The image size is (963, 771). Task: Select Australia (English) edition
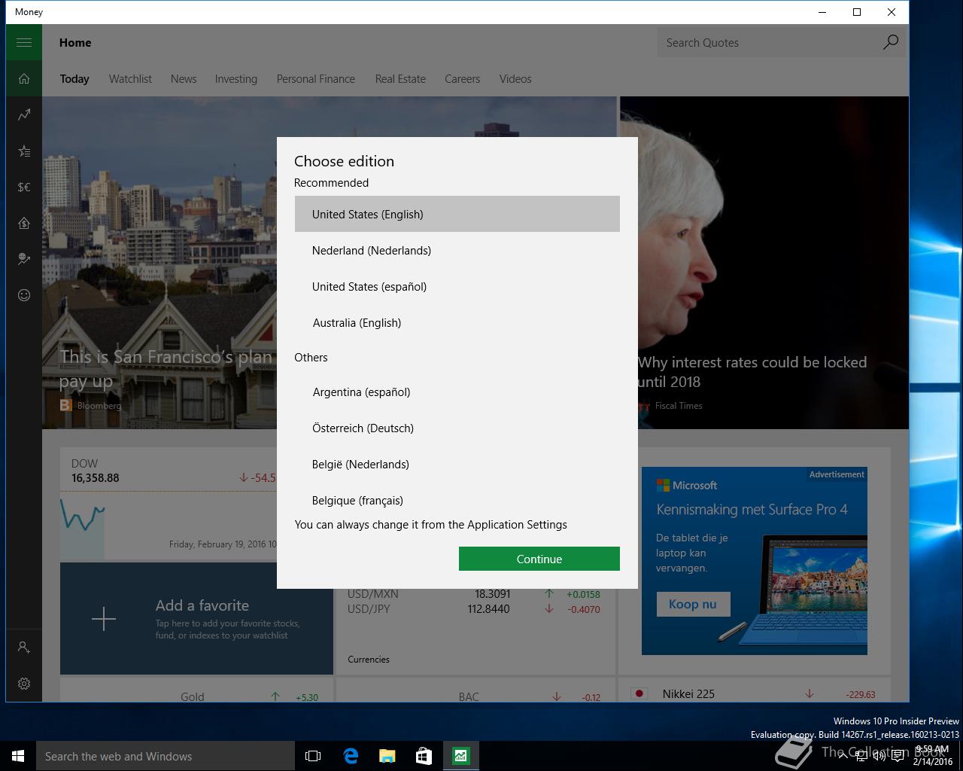pyautogui.click(x=457, y=322)
